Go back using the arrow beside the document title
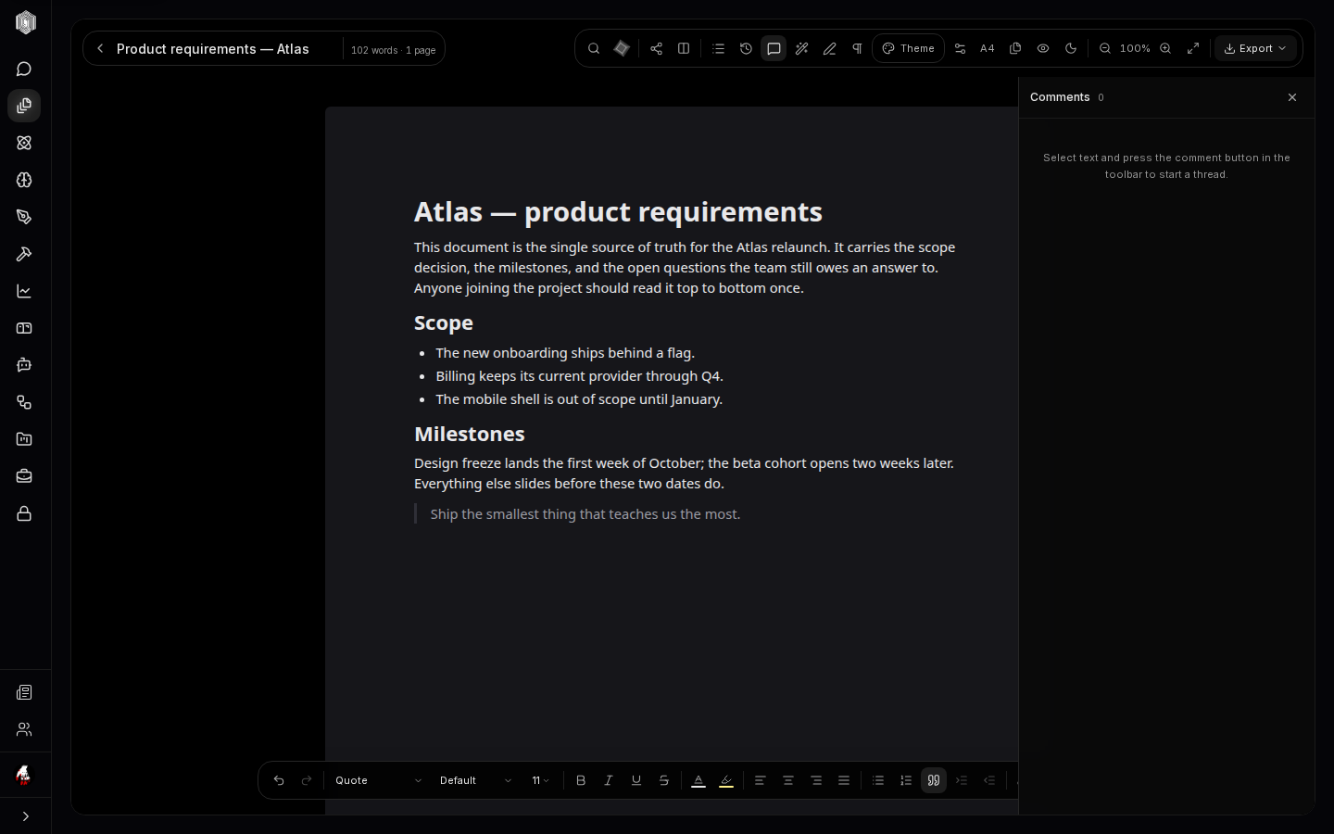The width and height of the screenshot is (1334, 834). pos(100,49)
